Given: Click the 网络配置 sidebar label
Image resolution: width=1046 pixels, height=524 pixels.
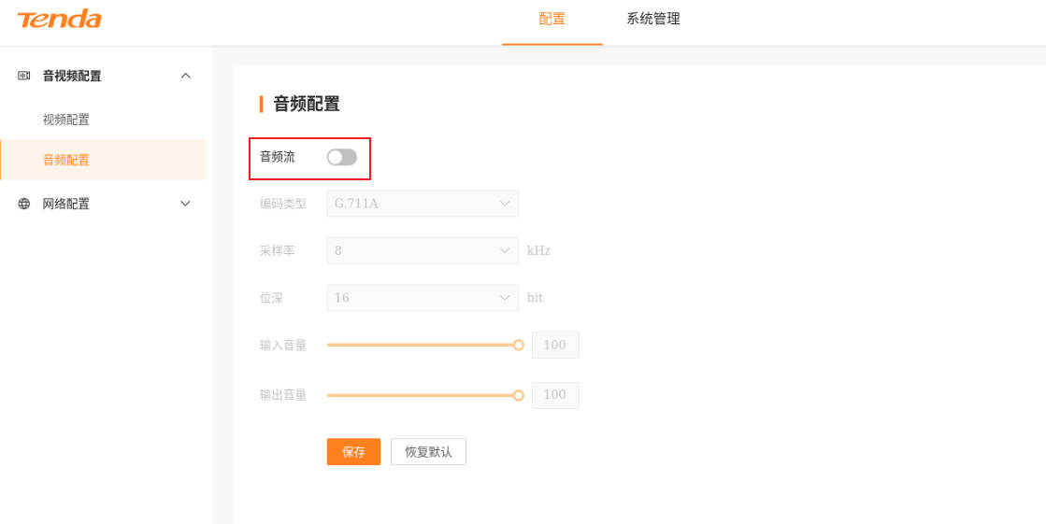Looking at the screenshot, I should pos(66,204).
